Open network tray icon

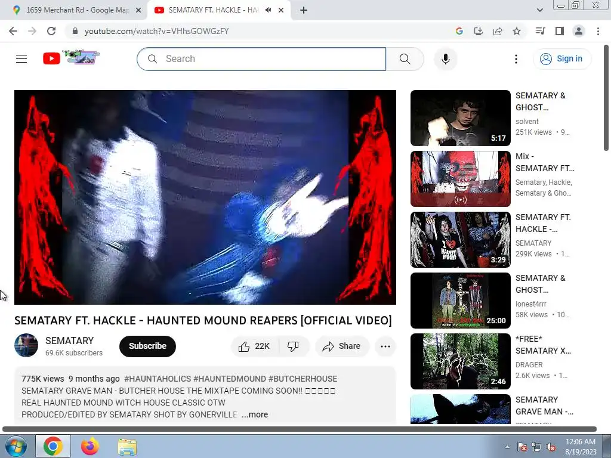[x=536, y=447]
